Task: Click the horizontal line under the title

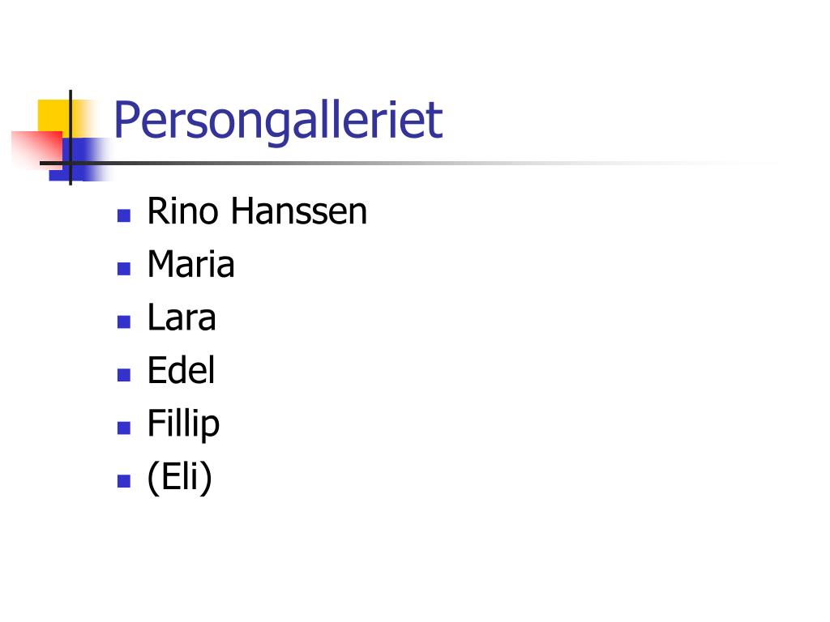Action: click(405, 164)
